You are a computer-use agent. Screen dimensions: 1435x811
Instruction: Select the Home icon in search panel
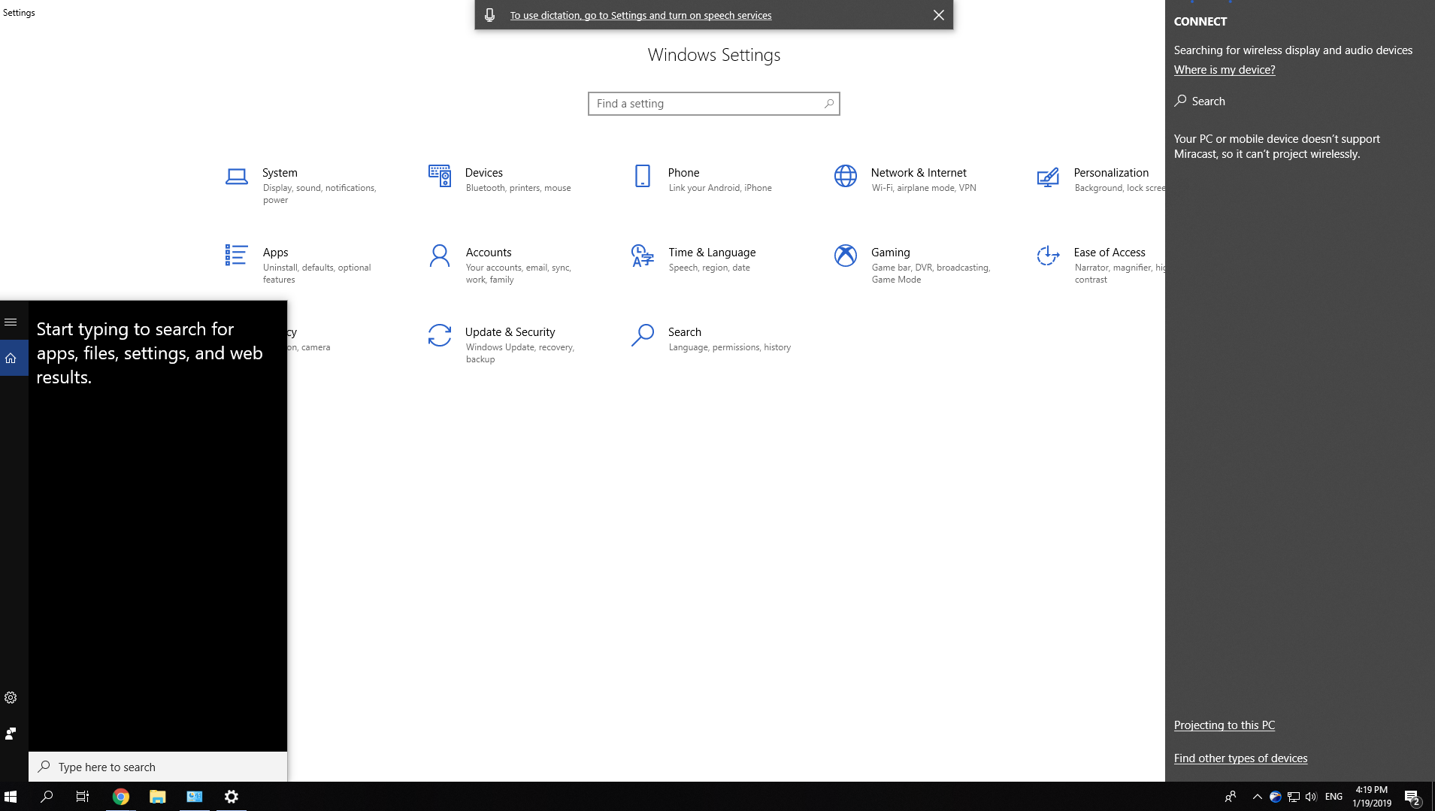click(x=11, y=359)
